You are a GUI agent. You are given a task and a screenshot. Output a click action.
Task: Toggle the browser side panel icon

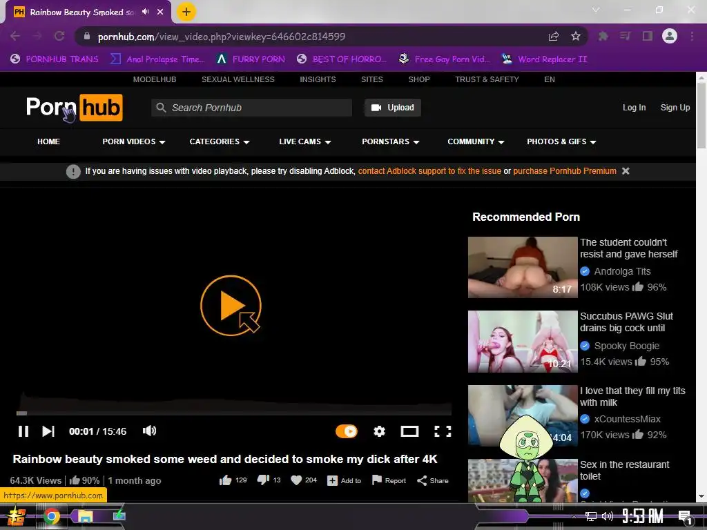[x=648, y=36]
